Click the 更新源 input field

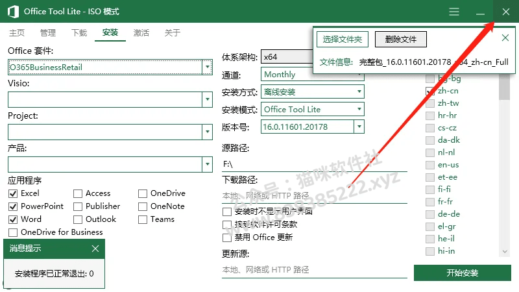click(315, 270)
